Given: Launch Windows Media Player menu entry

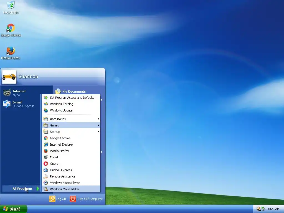Looking at the screenshot, I should point(71,183).
